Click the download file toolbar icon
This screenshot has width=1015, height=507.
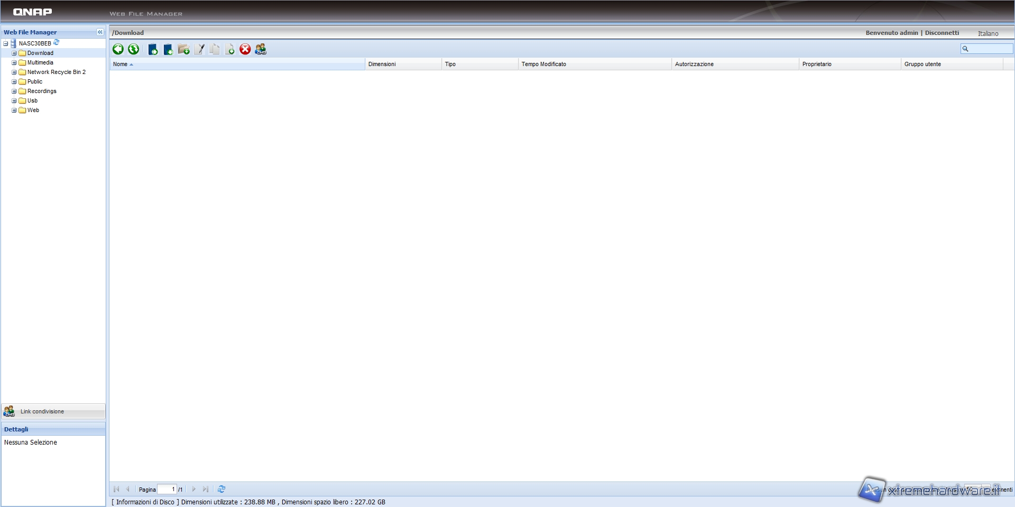[x=168, y=49]
